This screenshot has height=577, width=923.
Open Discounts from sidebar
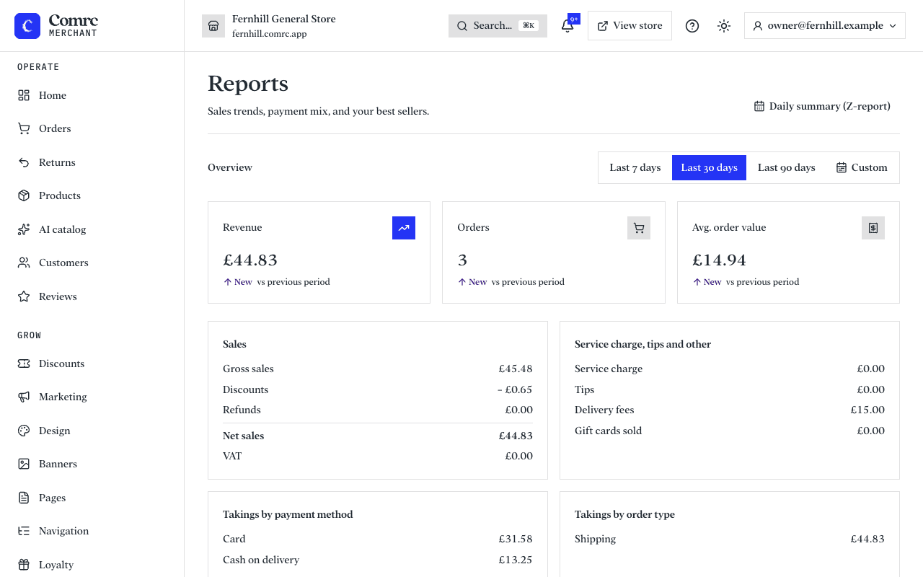(x=92, y=364)
